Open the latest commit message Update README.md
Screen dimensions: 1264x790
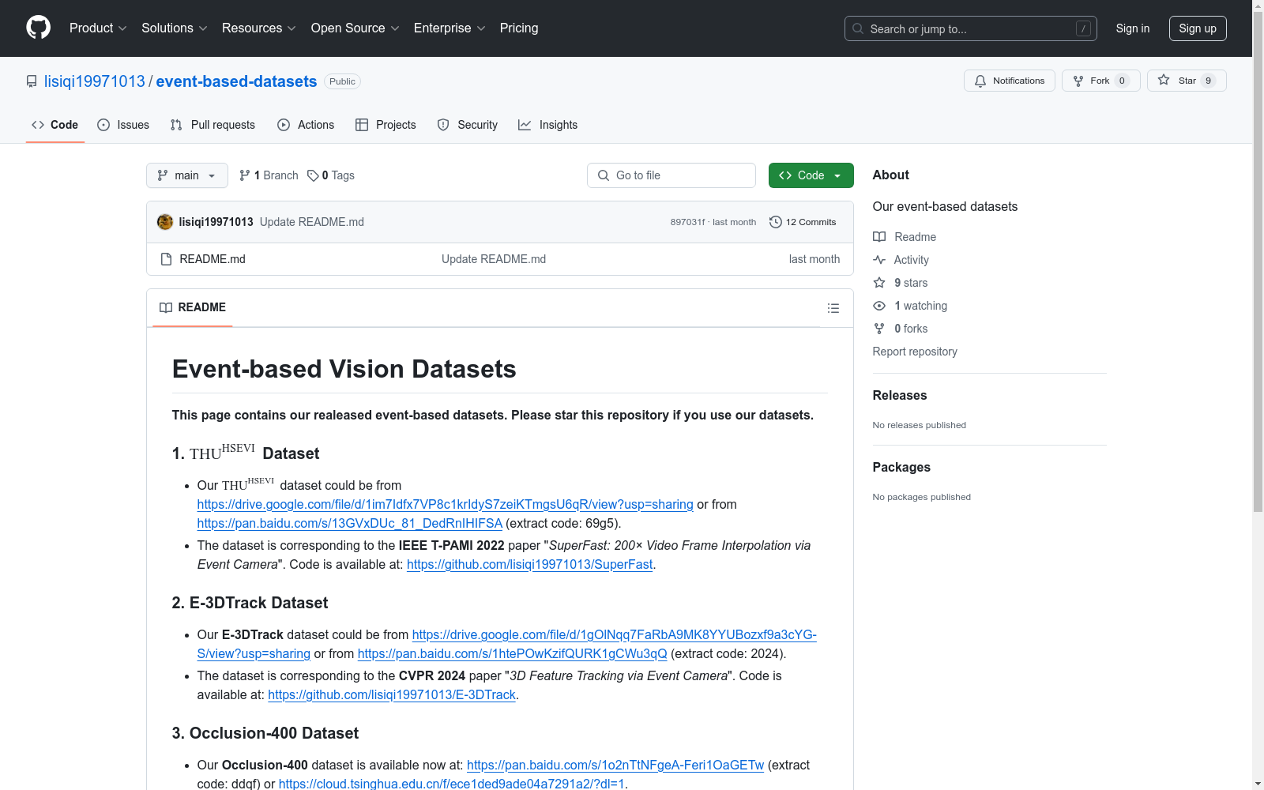click(312, 222)
